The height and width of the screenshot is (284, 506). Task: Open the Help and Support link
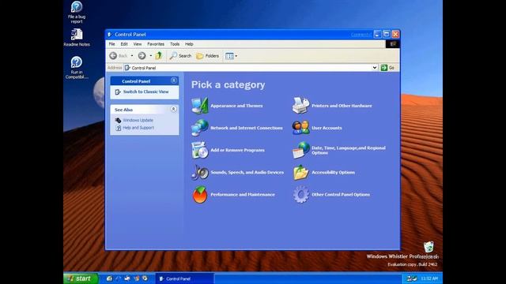pos(138,128)
